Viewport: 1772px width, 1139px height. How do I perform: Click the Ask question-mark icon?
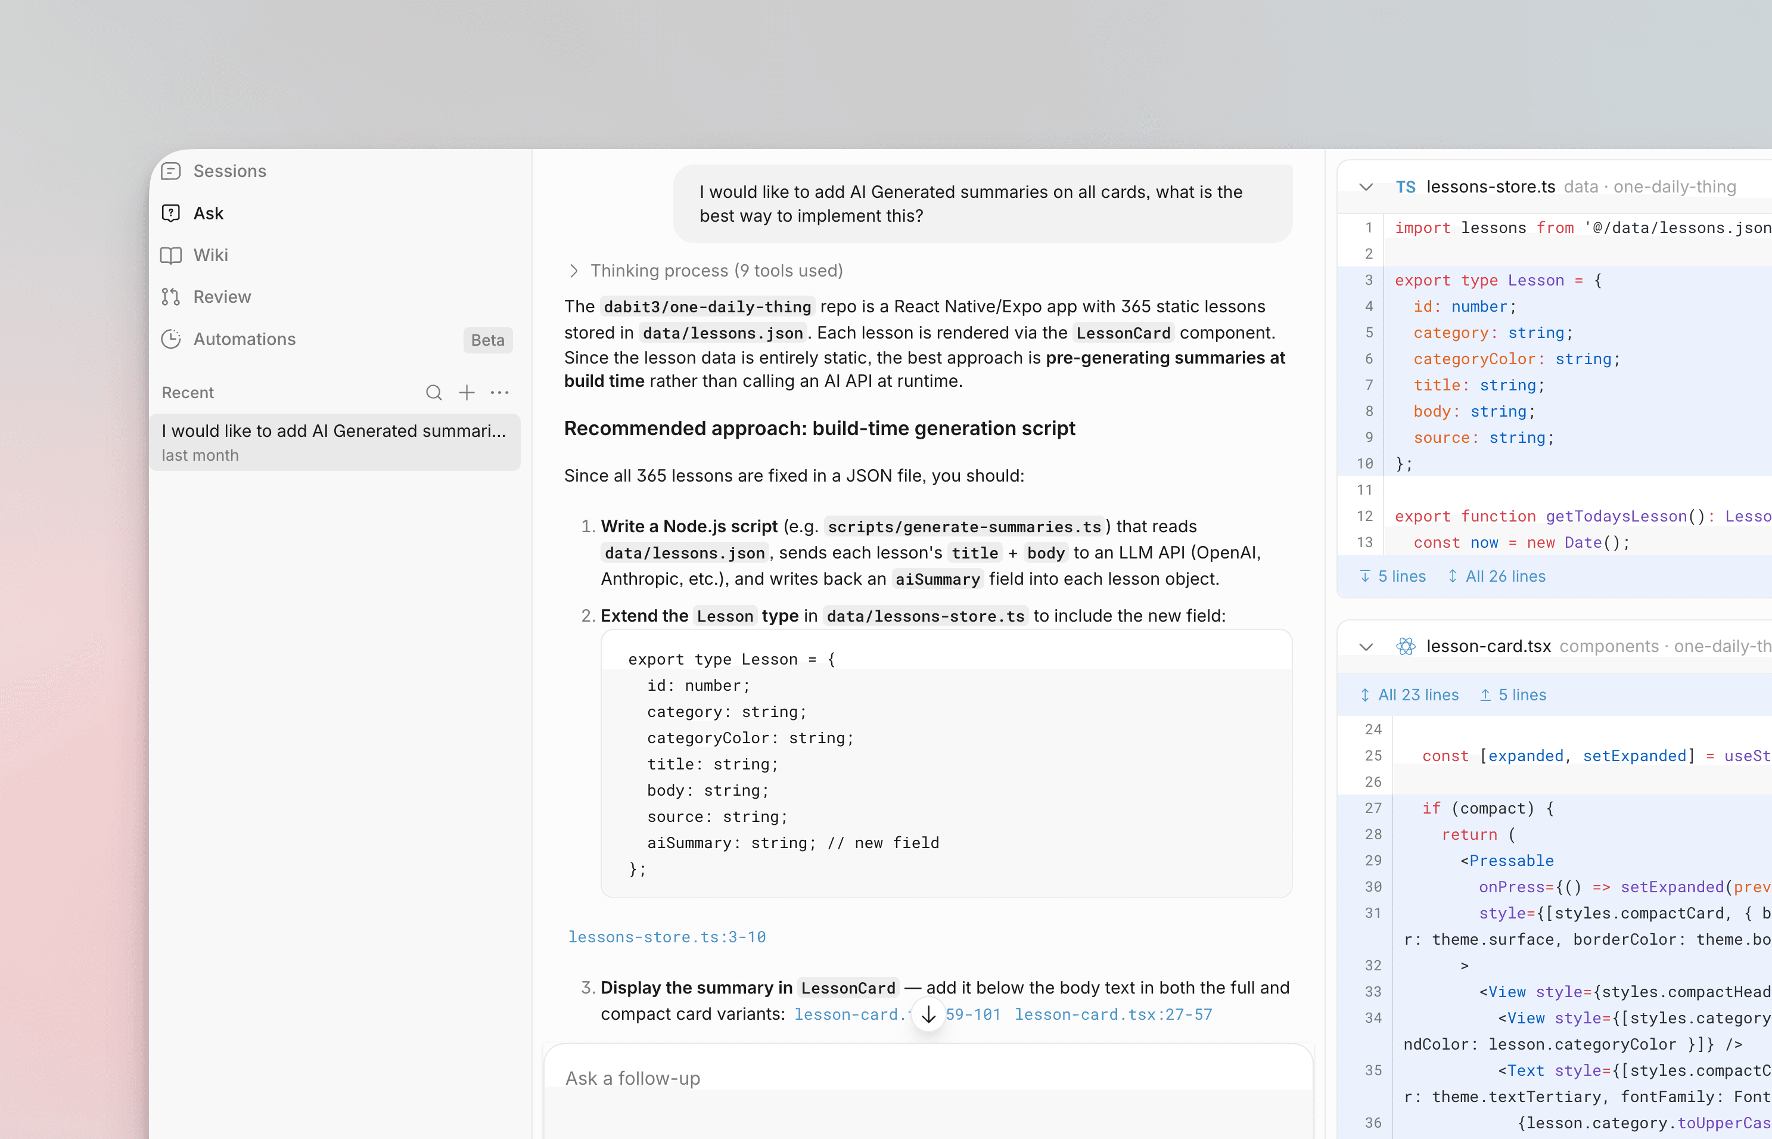(171, 213)
